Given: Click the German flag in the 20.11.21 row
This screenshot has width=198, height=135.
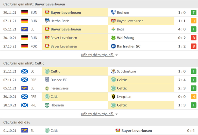Looking at the screenshot, I should click(x=25, y=12).
